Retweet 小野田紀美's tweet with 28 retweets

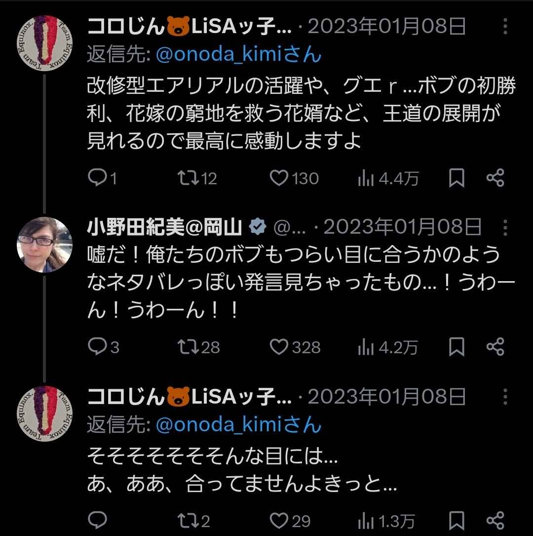[x=187, y=347]
